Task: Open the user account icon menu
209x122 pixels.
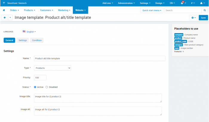Action: [202, 3]
